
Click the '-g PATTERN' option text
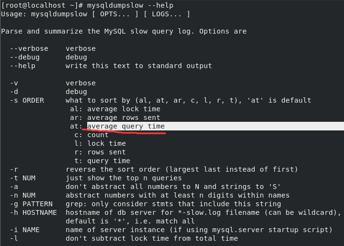point(31,204)
